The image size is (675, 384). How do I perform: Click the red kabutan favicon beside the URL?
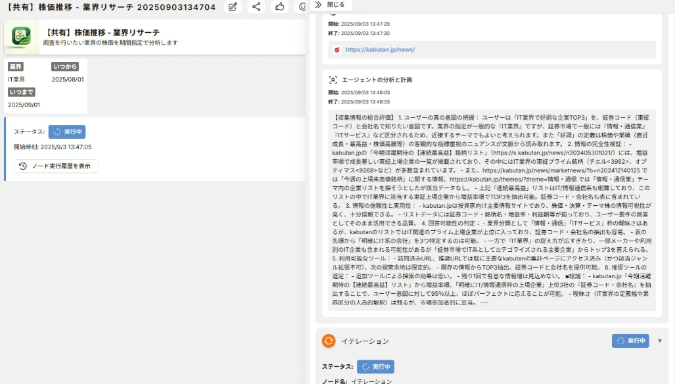coord(337,49)
